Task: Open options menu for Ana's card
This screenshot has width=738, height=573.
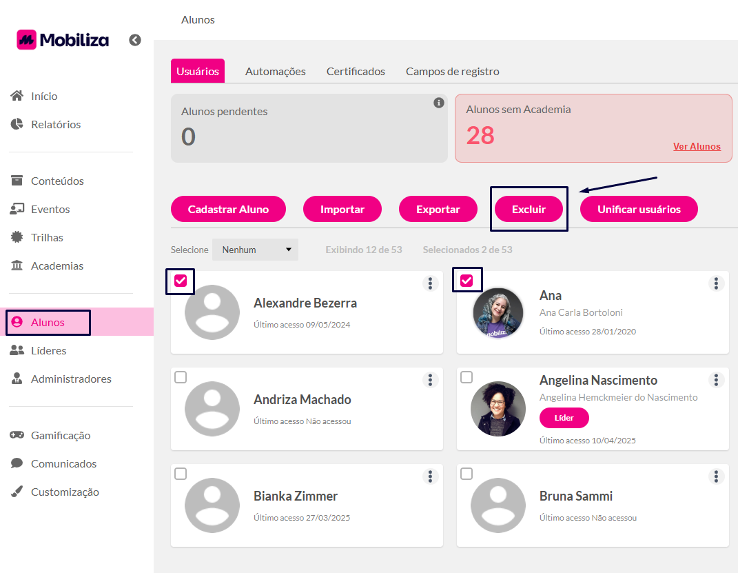Action: click(x=716, y=283)
